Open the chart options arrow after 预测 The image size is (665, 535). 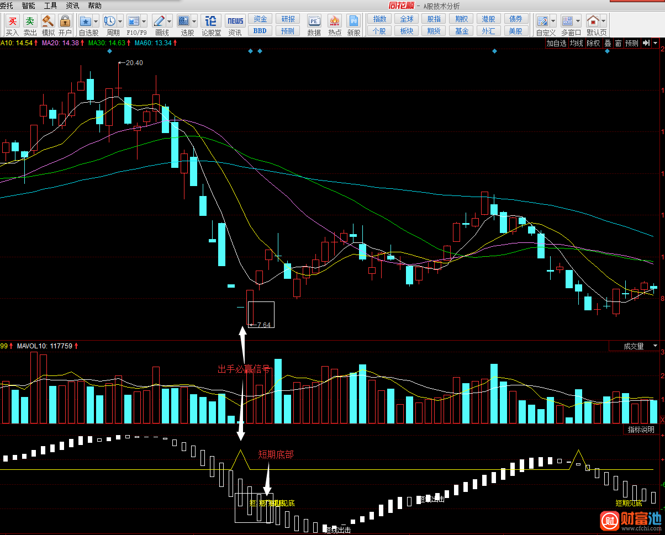[x=656, y=43]
